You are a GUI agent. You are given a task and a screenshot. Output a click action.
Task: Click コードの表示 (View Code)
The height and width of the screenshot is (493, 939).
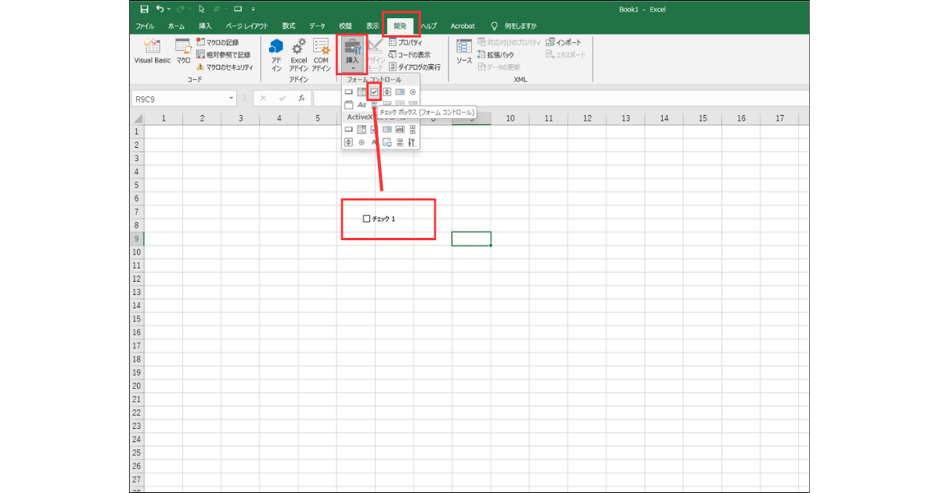pyautogui.click(x=409, y=55)
